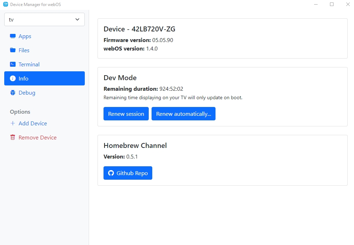Switch to the Files section

tap(24, 50)
